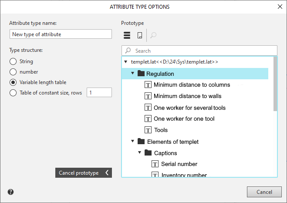This screenshot has height=203, width=287.
Task: Click the Regulation folder icon
Action: pyautogui.click(x=141, y=74)
